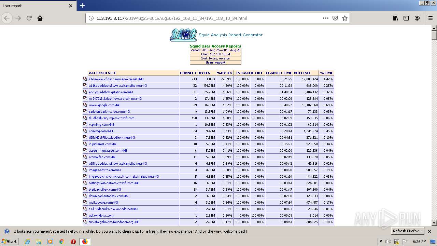
Task: Open the Library icon in toolbar
Action: (x=395, y=18)
